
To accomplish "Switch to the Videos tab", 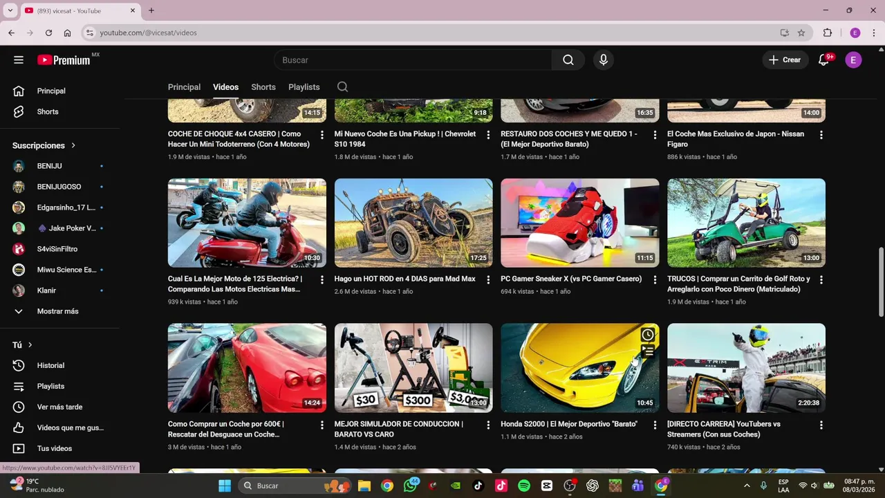I will coord(225,87).
